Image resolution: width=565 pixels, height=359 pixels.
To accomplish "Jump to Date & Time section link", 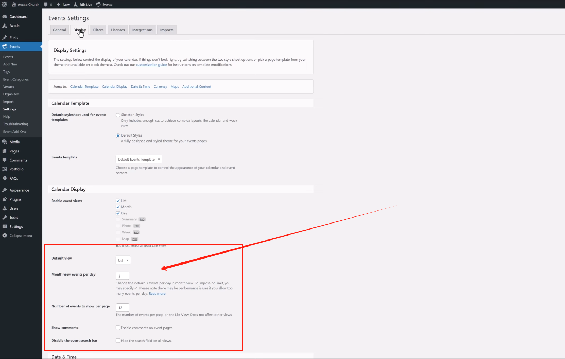I will click(x=140, y=87).
